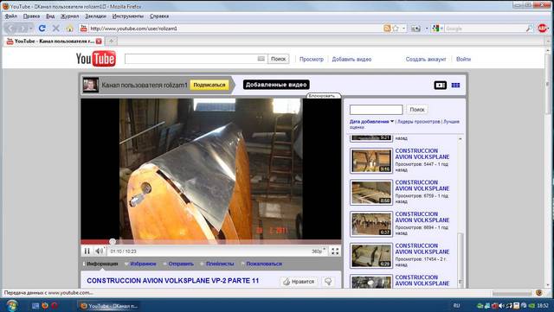Screen dimensions: 554x312
Task: Go to Firefox home page icon
Action: tap(69, 29)
